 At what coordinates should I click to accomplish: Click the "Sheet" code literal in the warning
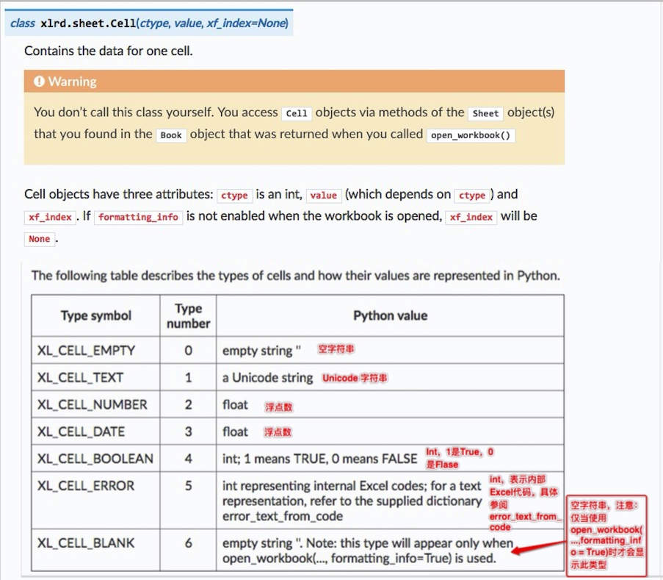pyautogui.click(x=485, y=113)
